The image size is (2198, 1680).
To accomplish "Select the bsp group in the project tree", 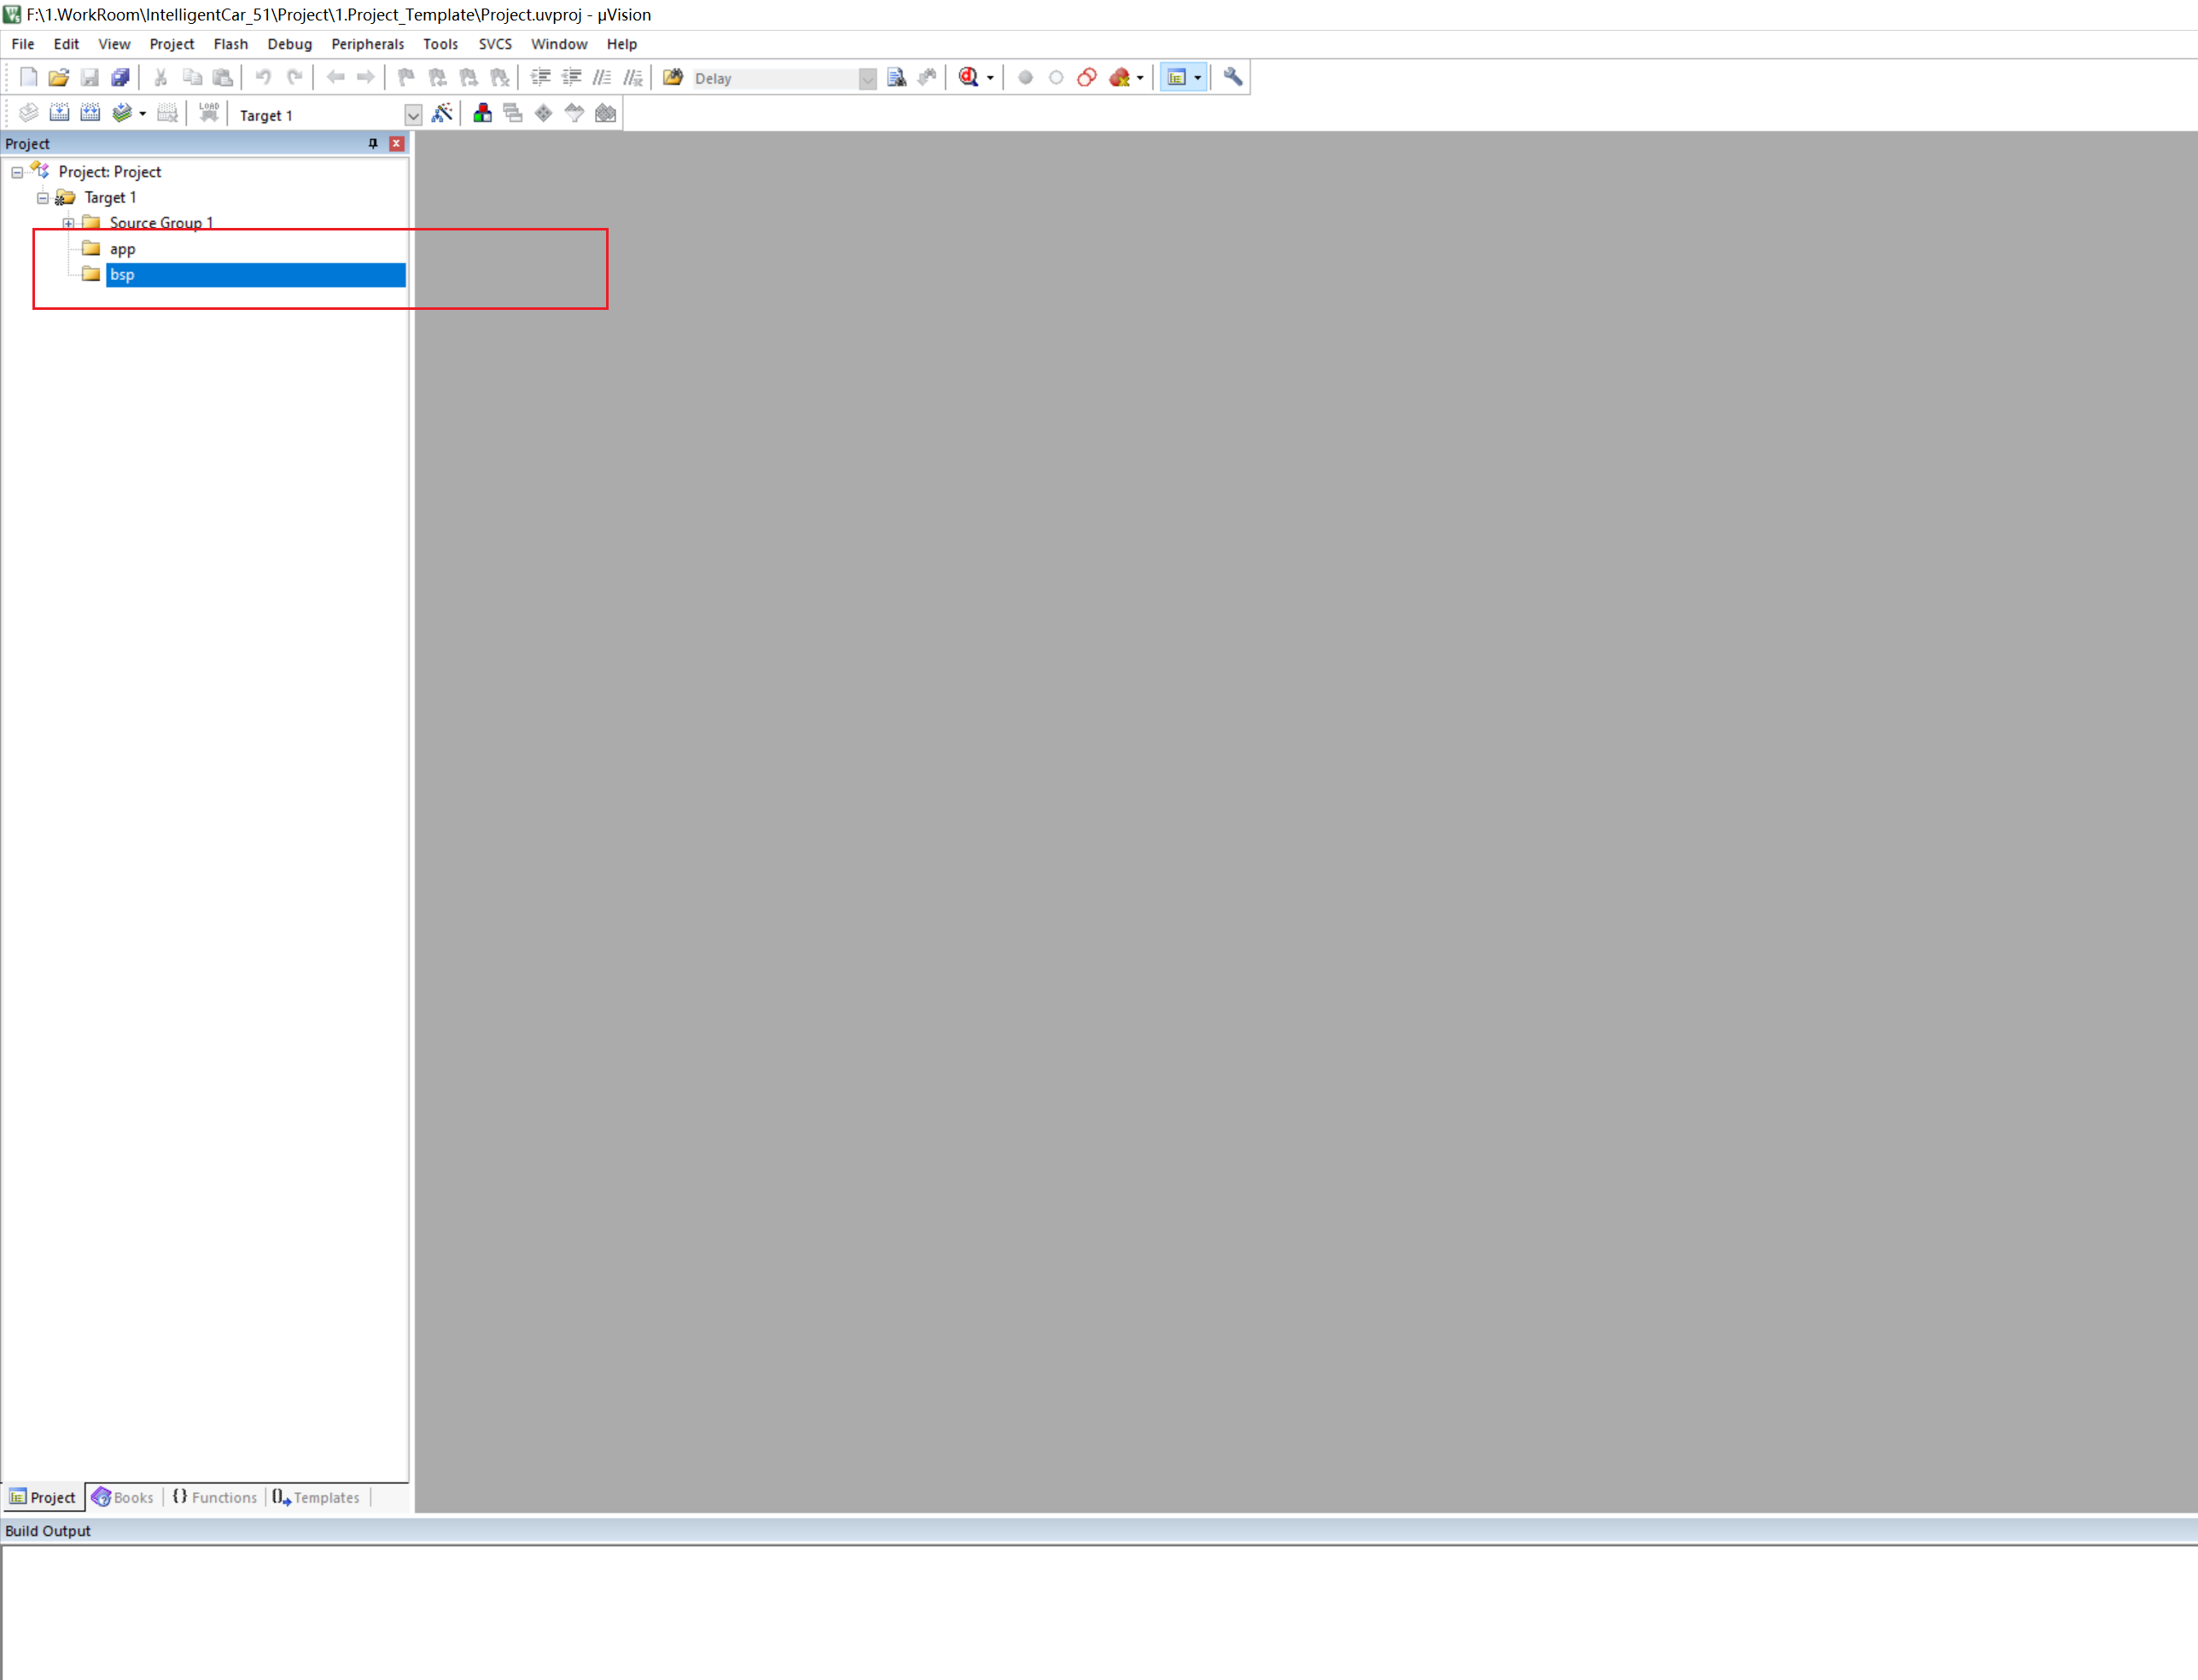I will pos(256,275).
